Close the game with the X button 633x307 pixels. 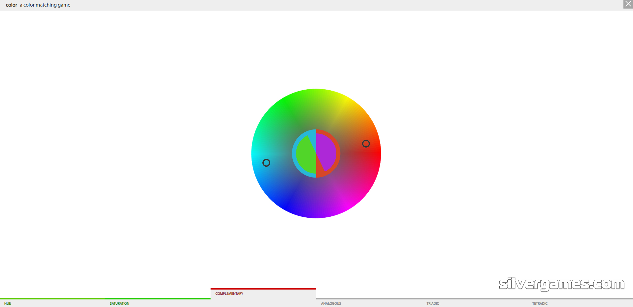[x=628, y=4]
